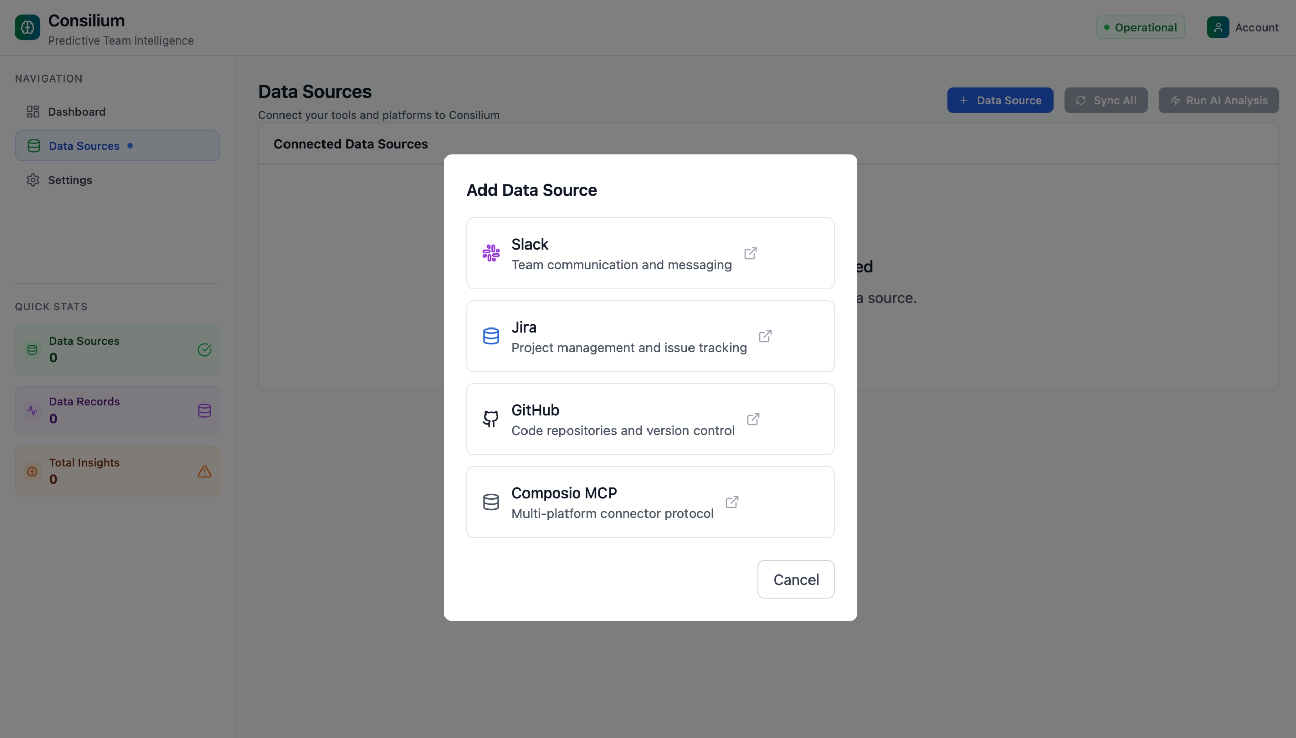This screenshot has height=738, width=1296.
Task: Open Slack's external link icon
Action: [750, 253]
